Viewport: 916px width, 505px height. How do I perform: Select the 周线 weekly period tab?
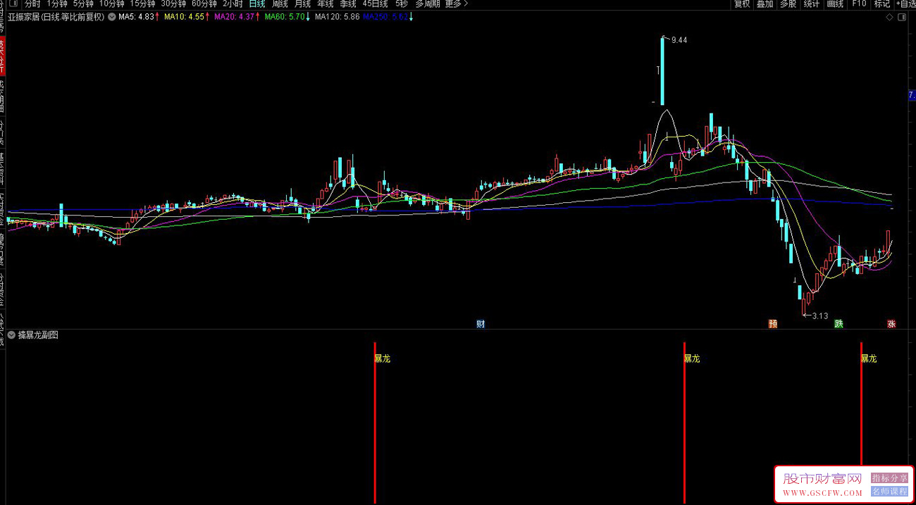[x=280, y=4]
